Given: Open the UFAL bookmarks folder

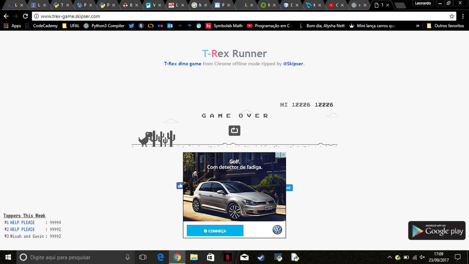Looking at the screenshot, I should click(x=70, y=26).
